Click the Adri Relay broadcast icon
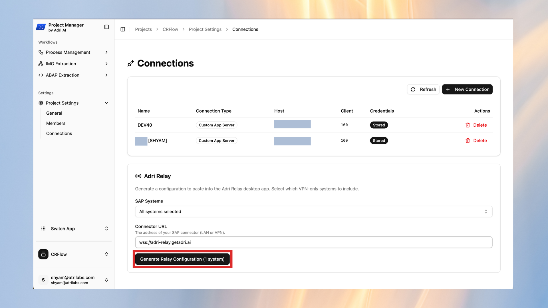 [138, 176]
